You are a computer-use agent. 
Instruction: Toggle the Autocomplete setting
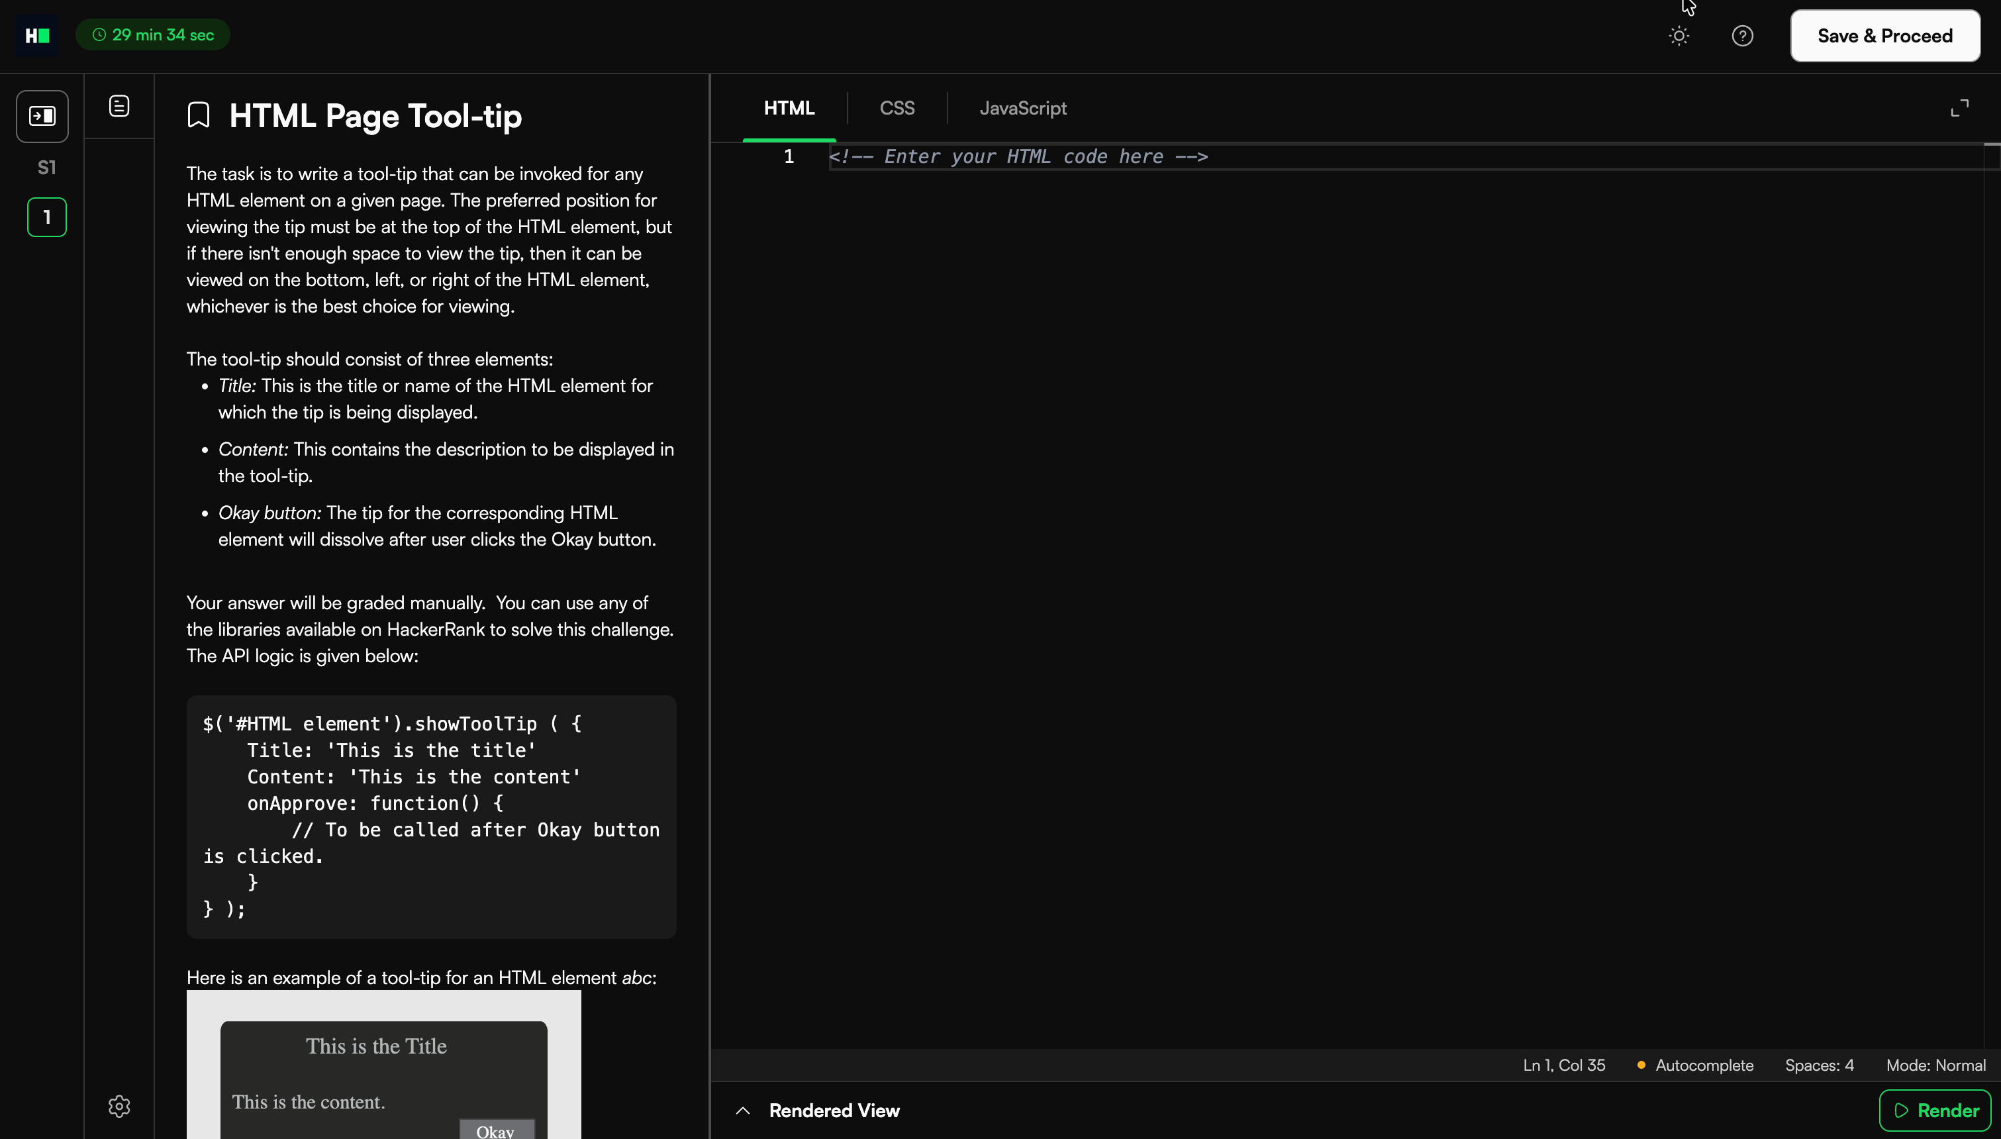pos(1695,1065)
